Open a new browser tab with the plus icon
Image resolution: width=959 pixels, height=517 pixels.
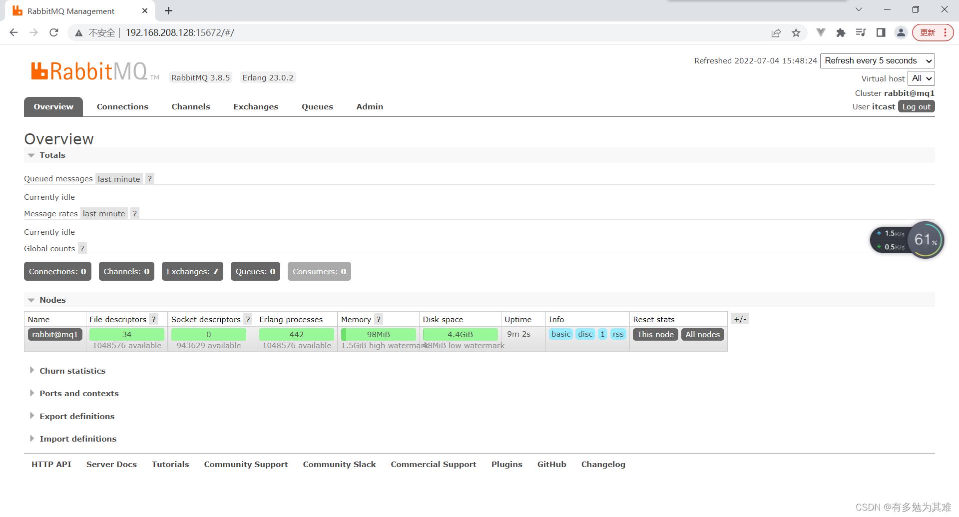pyautogui.click(x=169, y=10)
